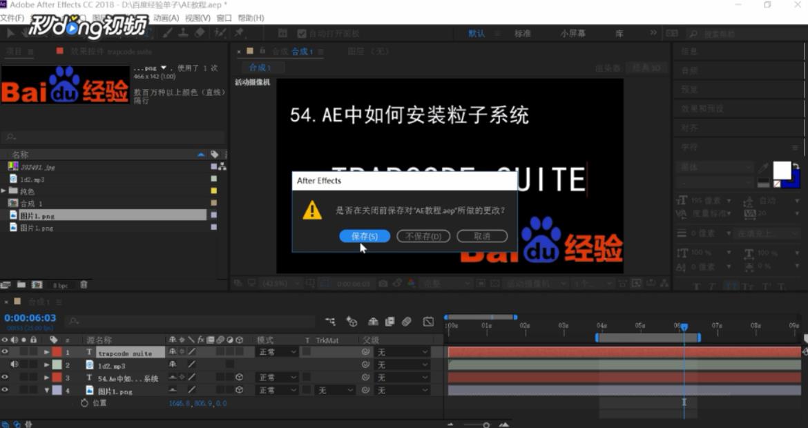Select 1d2.mp3 in project panel

pyautogui.click(x=32, y=179)
